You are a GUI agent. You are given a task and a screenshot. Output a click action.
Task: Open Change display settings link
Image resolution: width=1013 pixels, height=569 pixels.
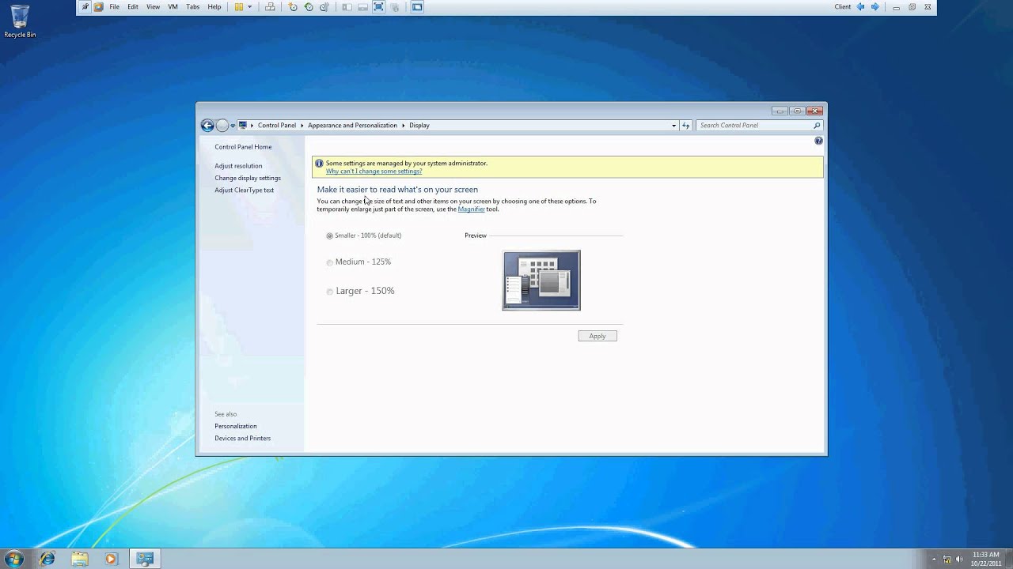click(x=248, y=178)
